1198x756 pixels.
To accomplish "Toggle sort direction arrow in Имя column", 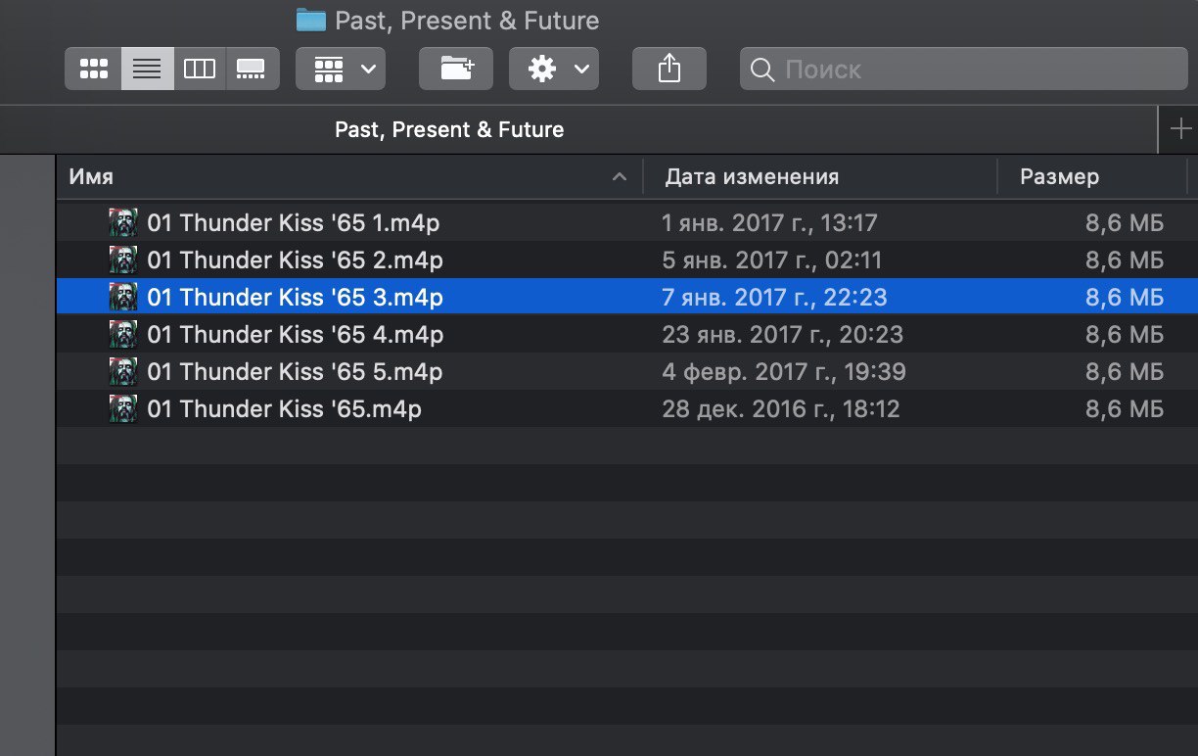I will pyautogui.click(x=619, y=177).
